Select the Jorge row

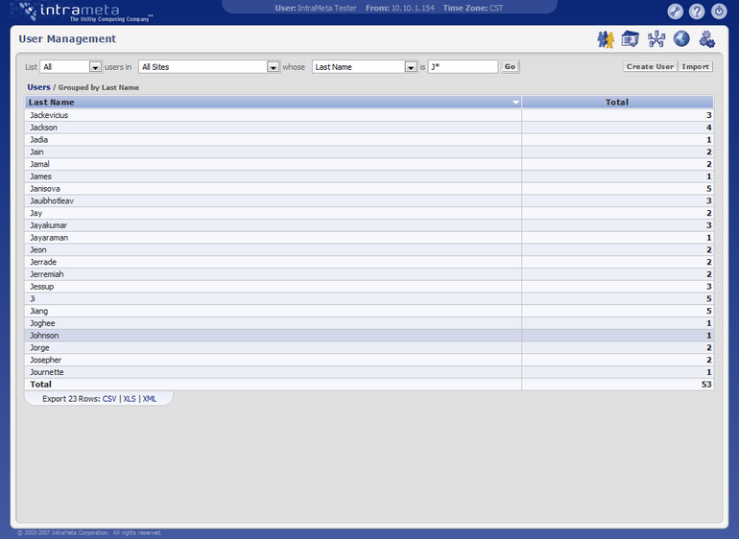point(369,348)
